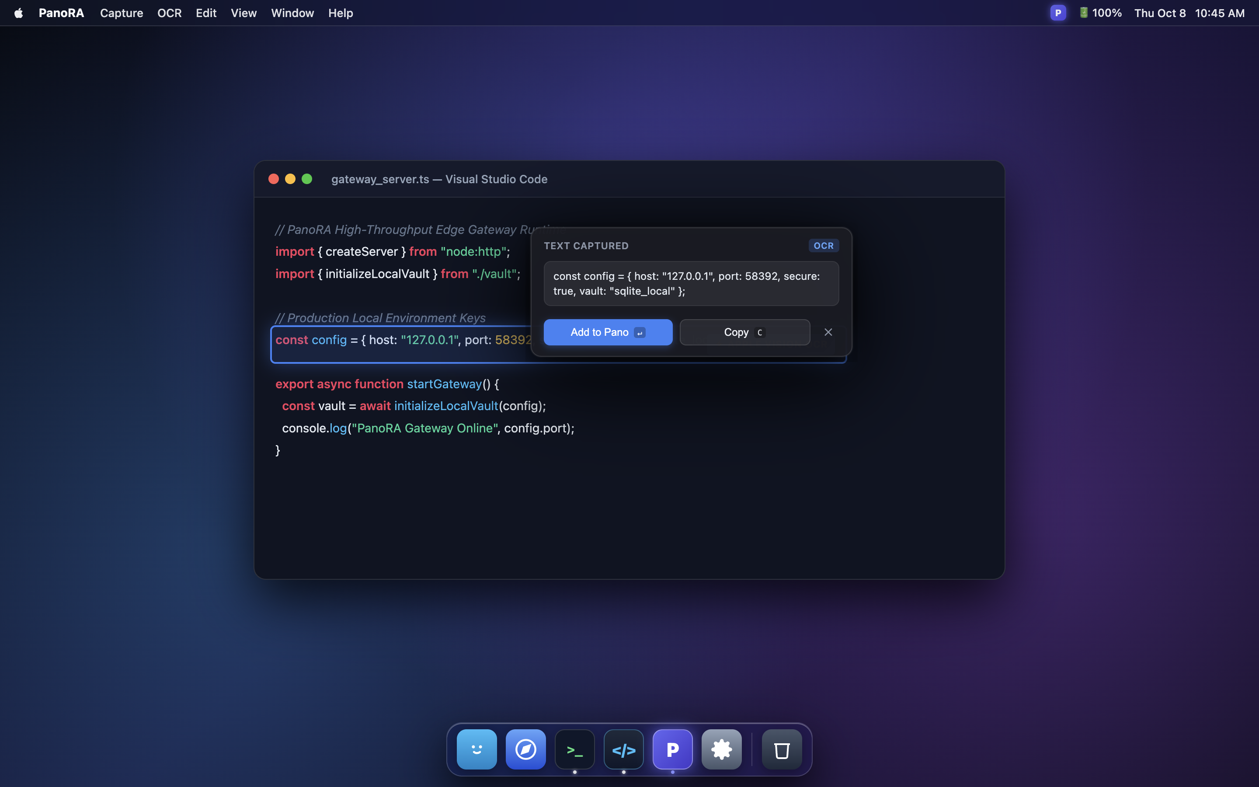Click the 10:45 AM clock

(1220, 13)
